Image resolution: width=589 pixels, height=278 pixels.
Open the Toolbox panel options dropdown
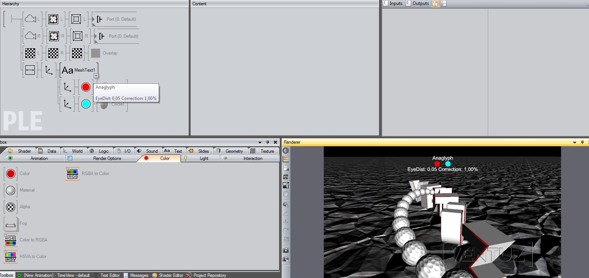click(x=260, y=142)
